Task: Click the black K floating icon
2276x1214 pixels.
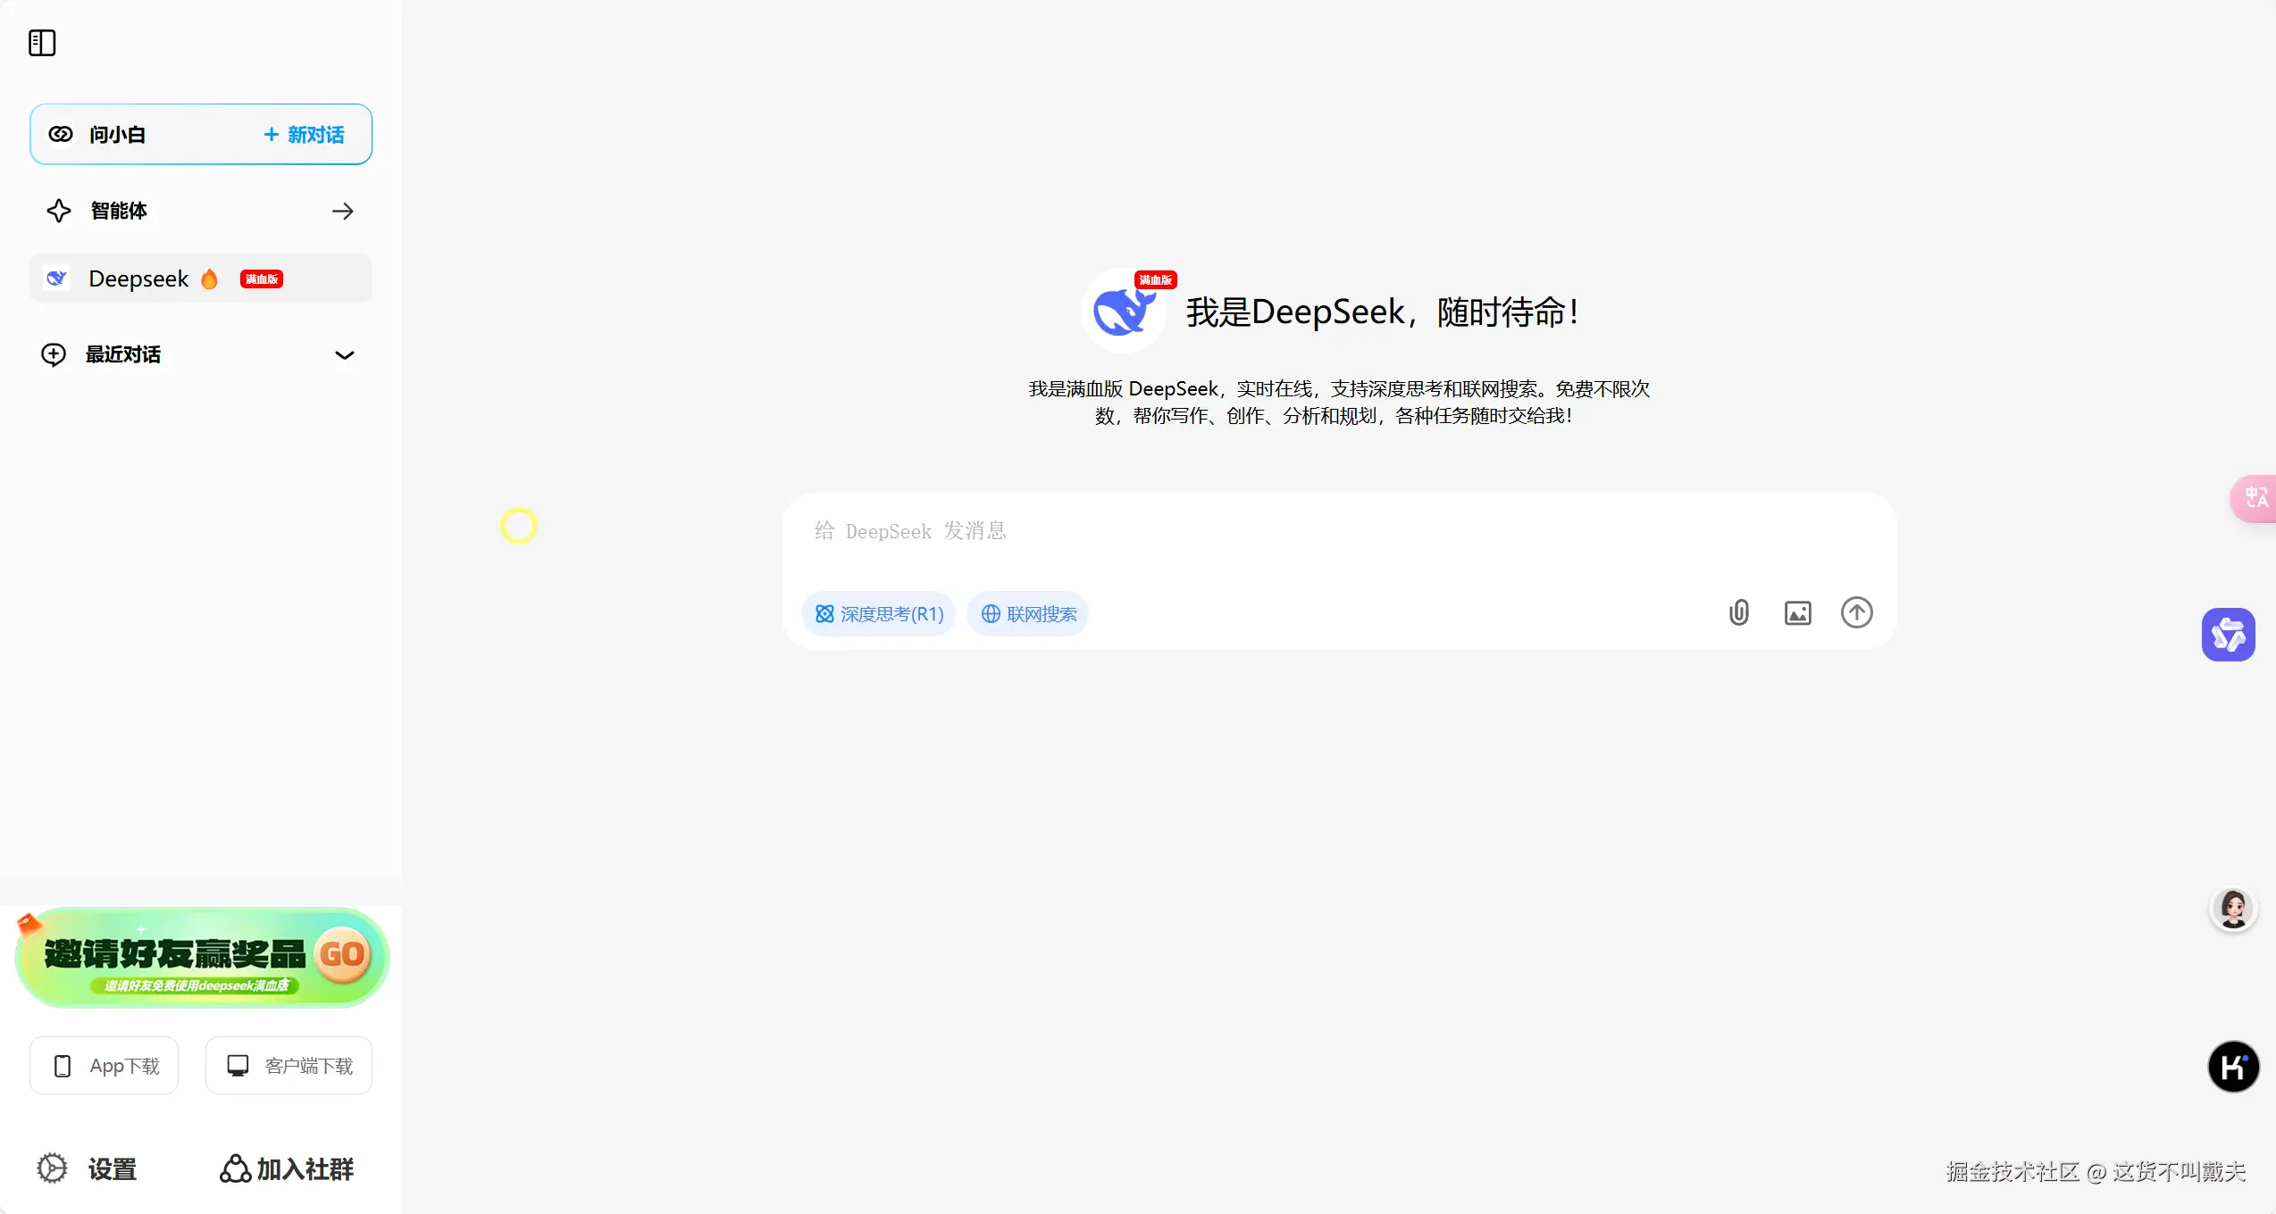Action: point(2233,1067)
